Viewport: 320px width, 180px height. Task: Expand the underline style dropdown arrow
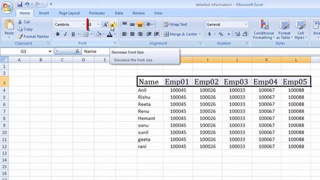tap(78, 34)
